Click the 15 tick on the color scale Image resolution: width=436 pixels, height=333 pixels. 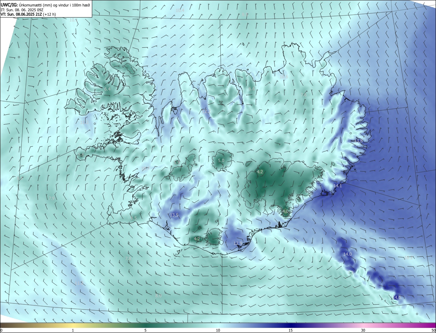click(x=291, y=330)
